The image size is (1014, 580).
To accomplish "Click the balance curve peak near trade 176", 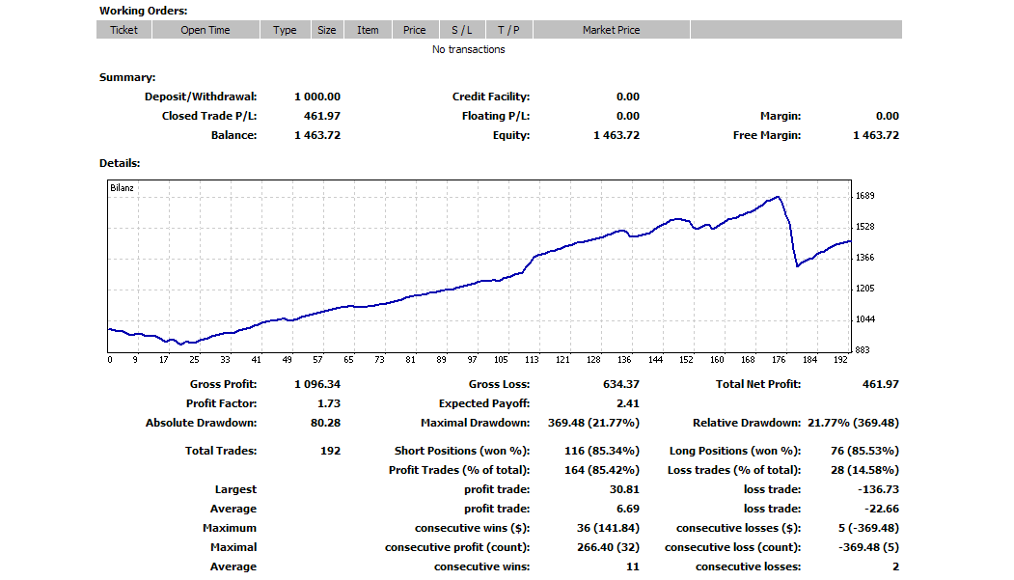I will click(x=777, y=197).
